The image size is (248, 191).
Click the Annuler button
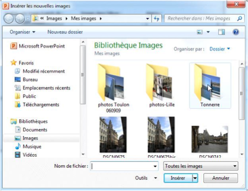click(x=220, y=178)
